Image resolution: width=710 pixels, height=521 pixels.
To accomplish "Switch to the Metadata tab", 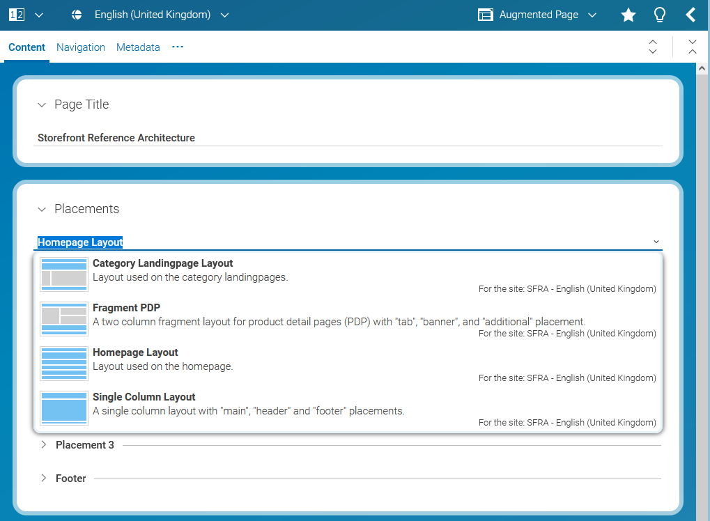I will [x=138, y=47].
